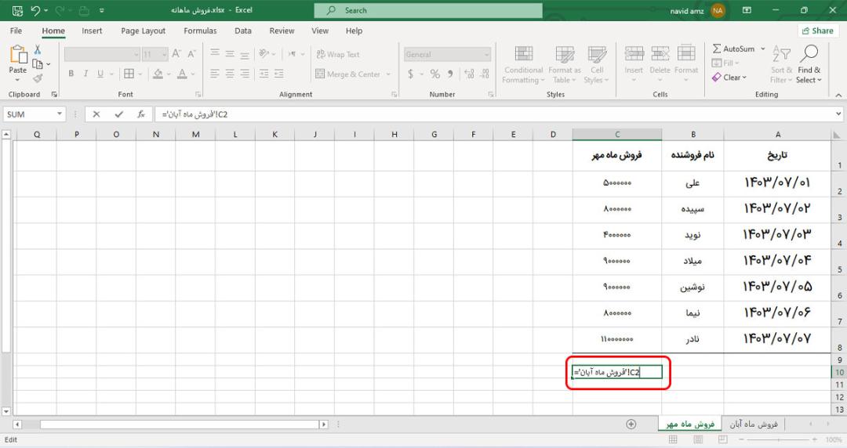Click the Accounting dollar format icon

tap(410, 74)
